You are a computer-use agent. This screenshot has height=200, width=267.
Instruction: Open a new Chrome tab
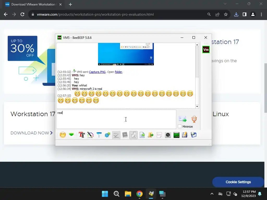point(70,4)
